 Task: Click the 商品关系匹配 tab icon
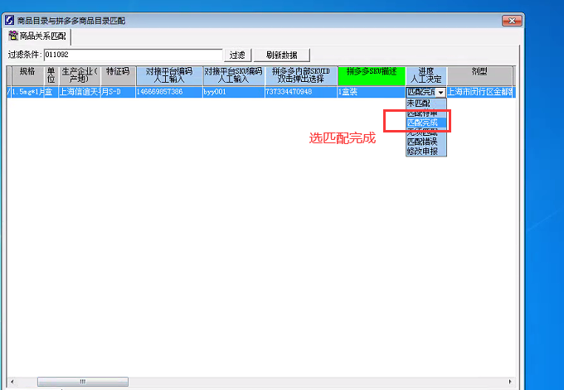coord(13,36)
